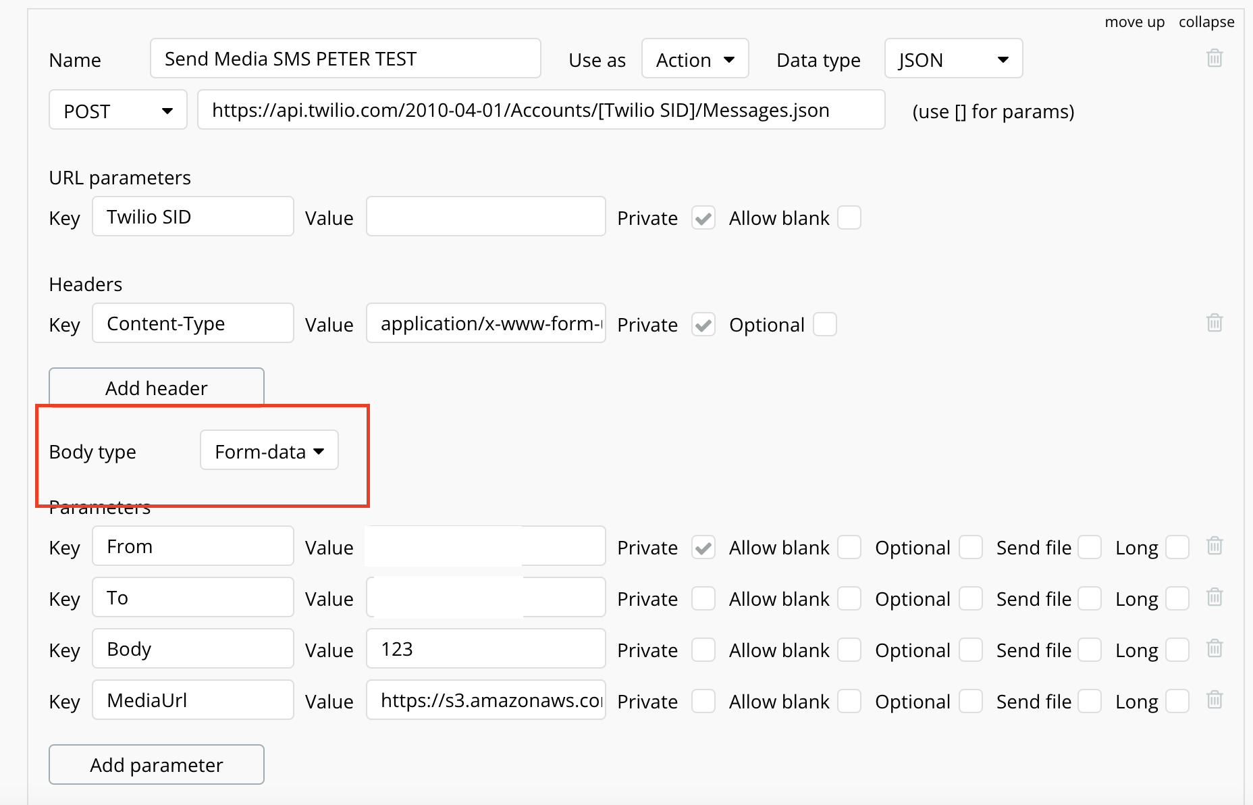Check Optional for the Body parameter
Viewport: 1253px width, 805px height.
971,650
